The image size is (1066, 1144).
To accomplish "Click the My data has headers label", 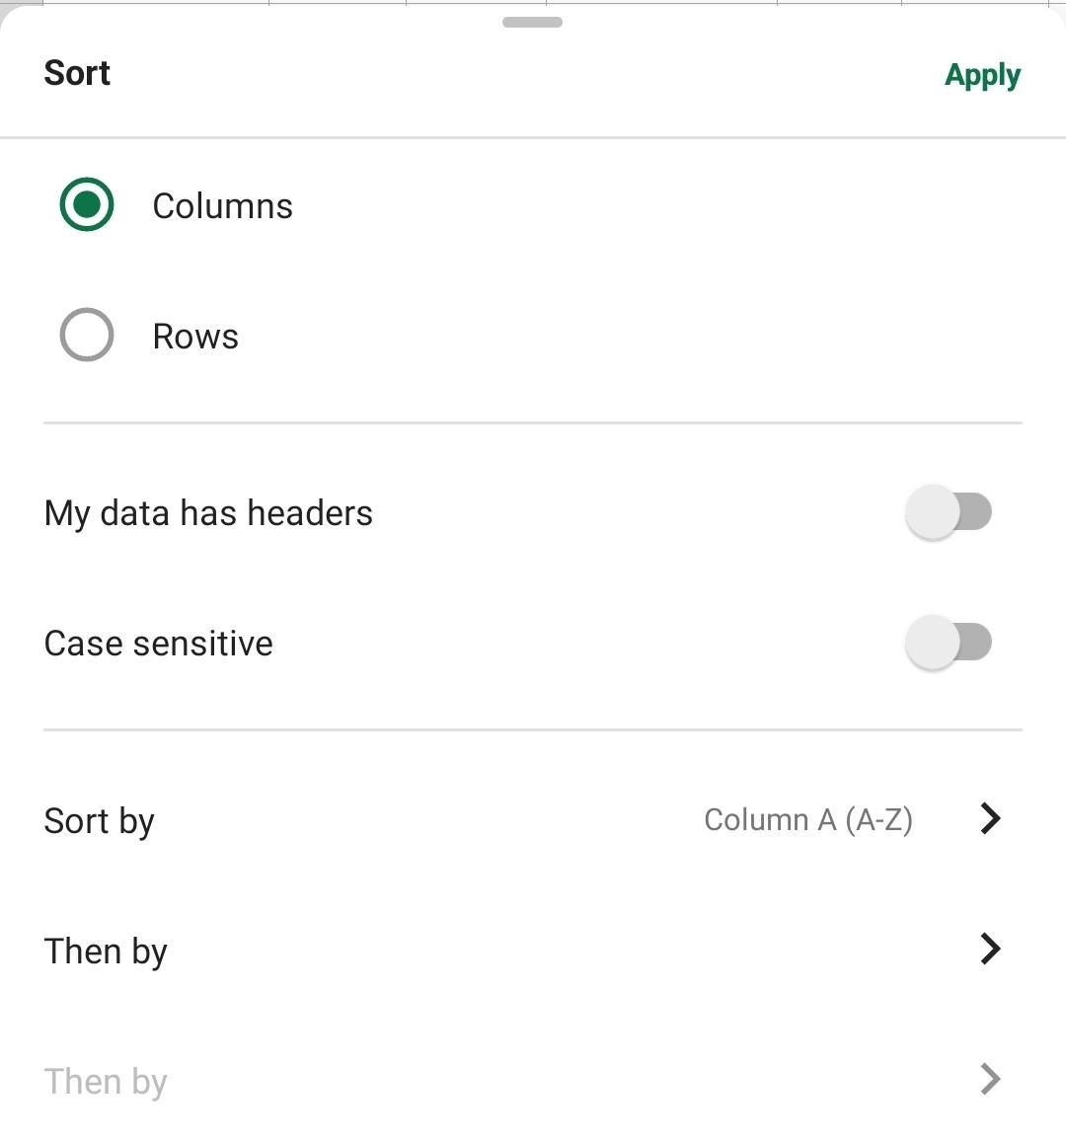I will pyautogui.click(x=208, y=513).
